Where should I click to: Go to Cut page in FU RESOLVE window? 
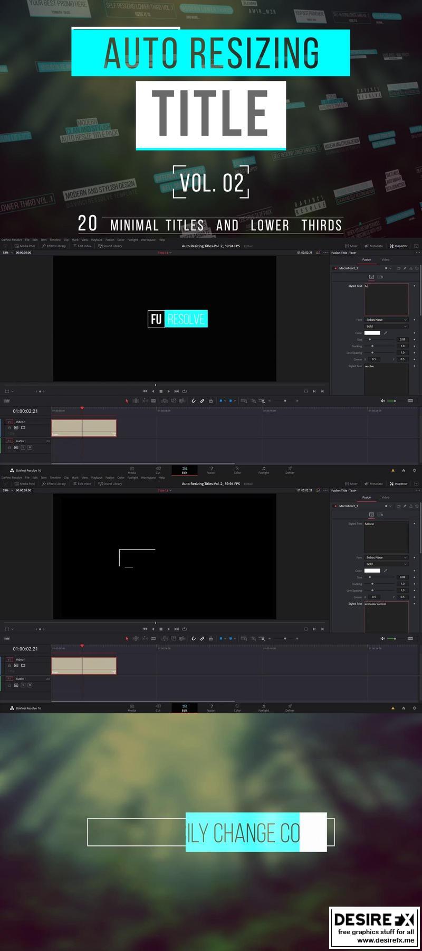pos(158,470)
